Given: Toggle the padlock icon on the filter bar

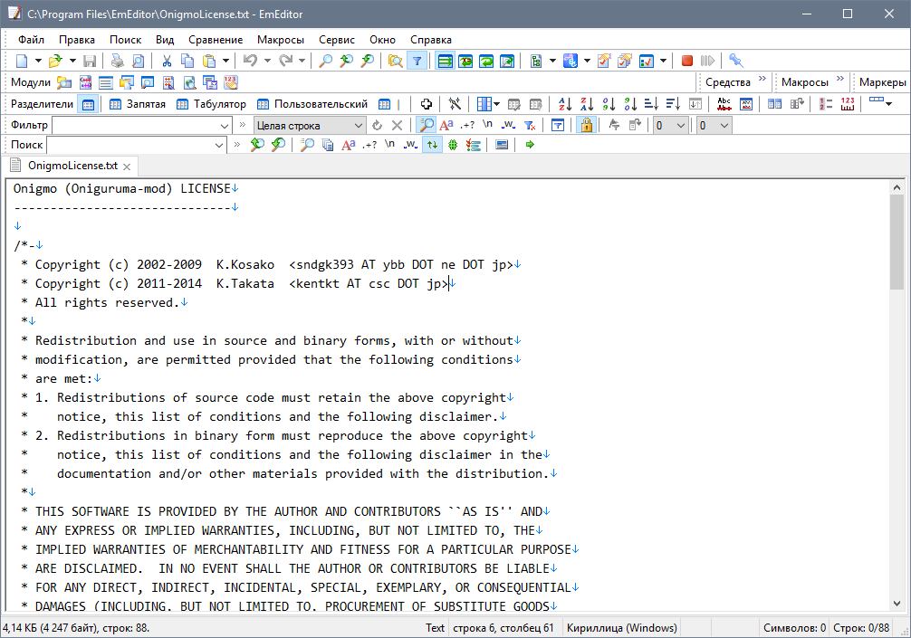Looking at the screenshot, I should 586,125.
